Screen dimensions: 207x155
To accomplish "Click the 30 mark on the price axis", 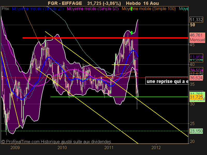I will 192,104.
